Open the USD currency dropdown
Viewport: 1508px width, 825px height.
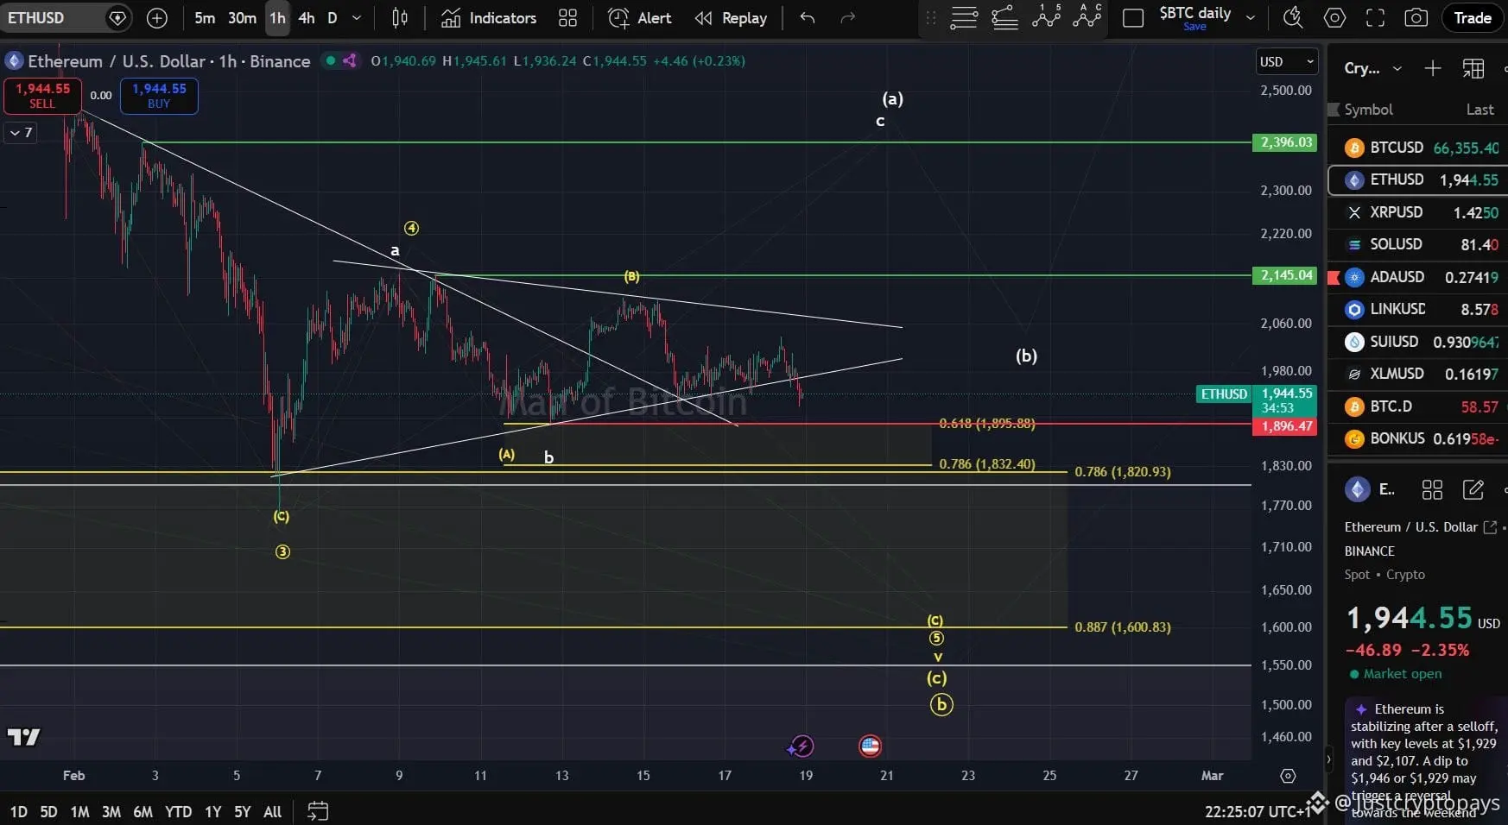click(1287, 61)
